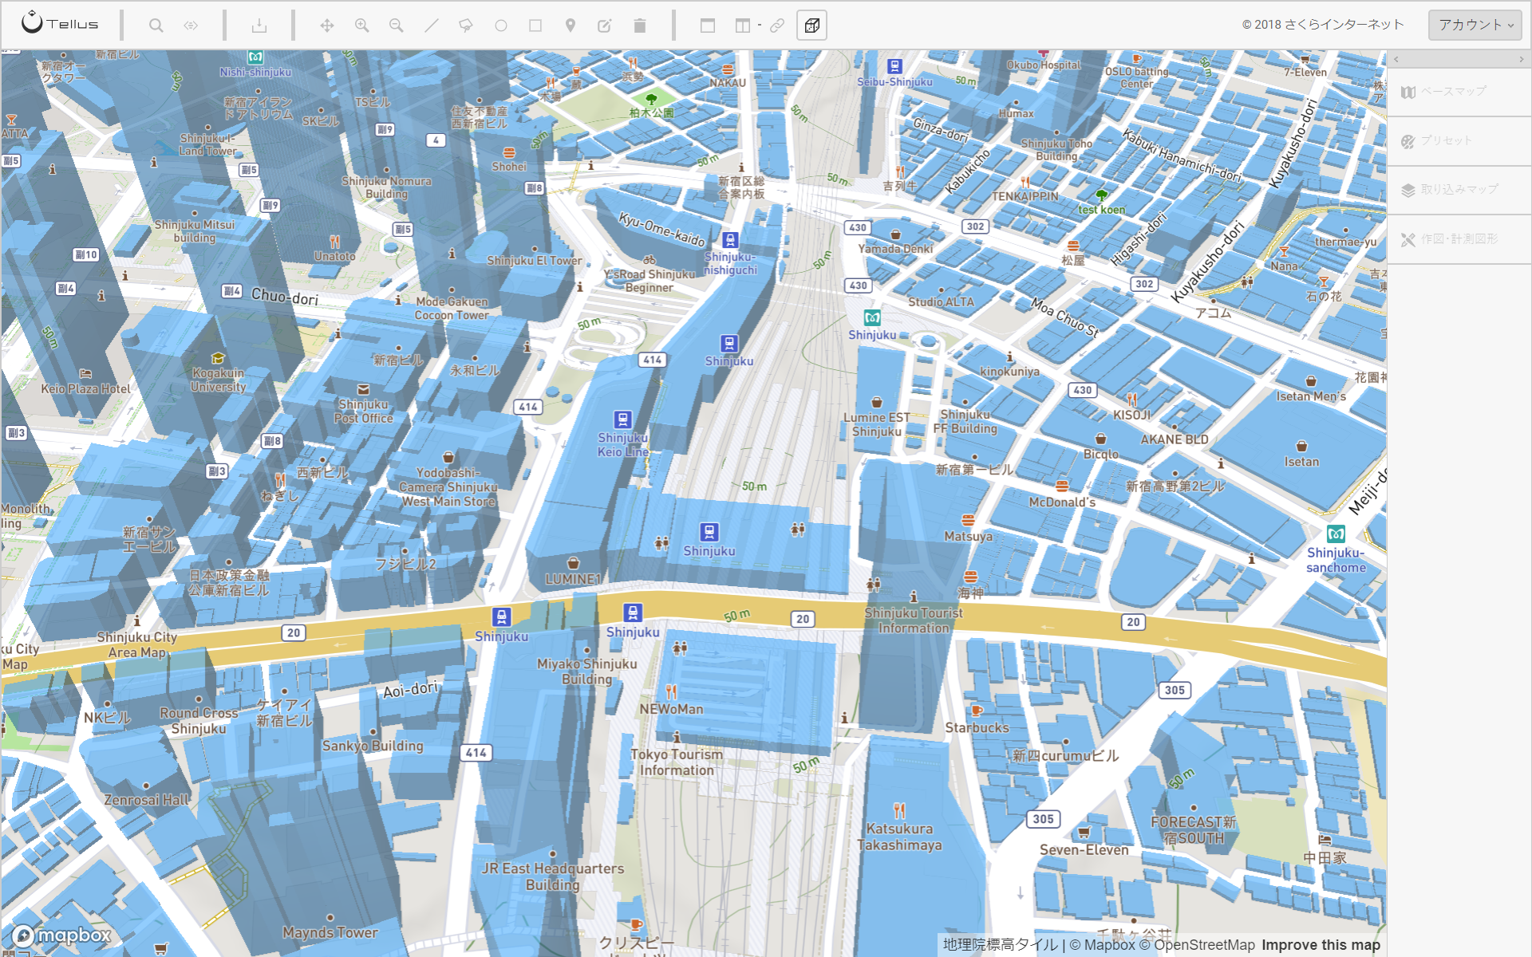Click the zoom in magnifier icon

pos(361,26)
